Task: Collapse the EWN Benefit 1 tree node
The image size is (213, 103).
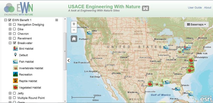Action: pyautogui.click(x=6, y=20)
